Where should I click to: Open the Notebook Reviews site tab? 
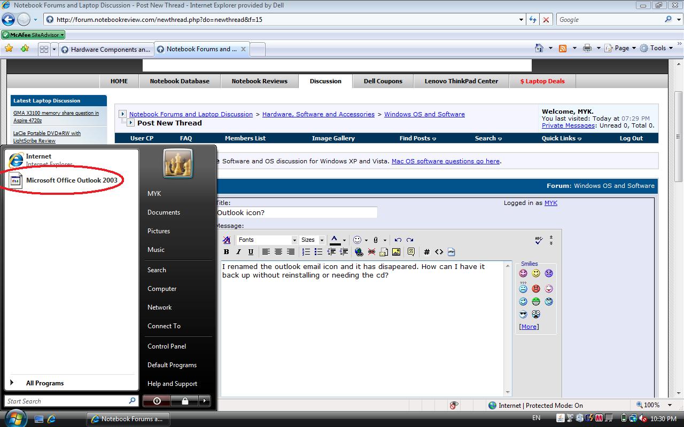click(x=259, y=81)
